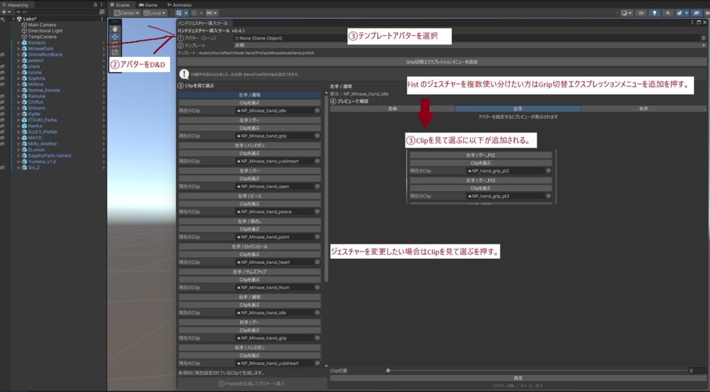Image resolution: width=710 pixels, height=392 pixels.
Task: Open object picker for NP_Minase_hand_point clip
Action: [317, 237]
